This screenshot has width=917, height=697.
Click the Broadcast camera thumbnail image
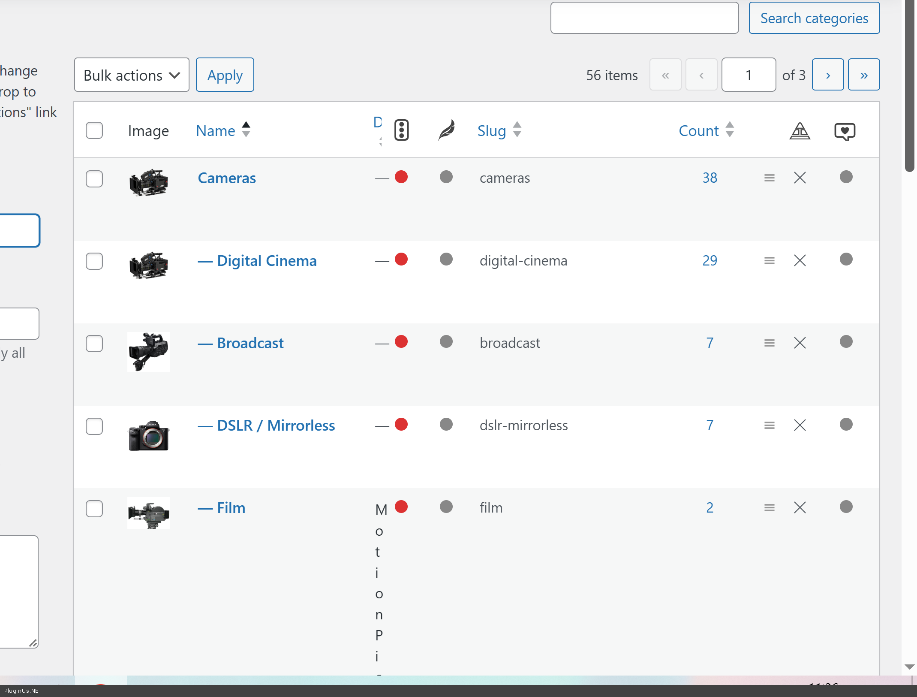148,352
